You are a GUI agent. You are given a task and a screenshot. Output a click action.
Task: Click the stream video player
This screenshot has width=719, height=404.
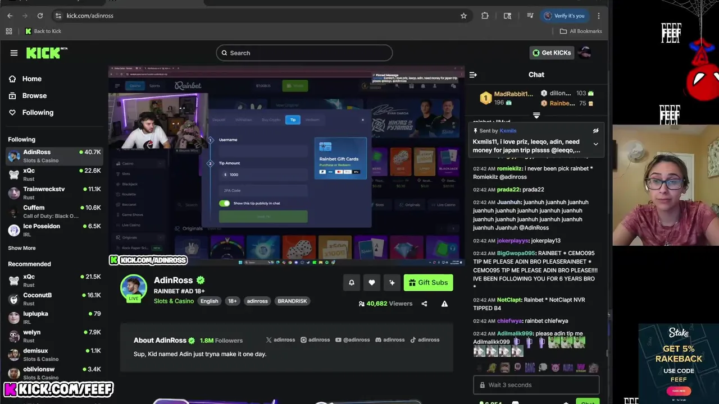(x=286, y=166)
